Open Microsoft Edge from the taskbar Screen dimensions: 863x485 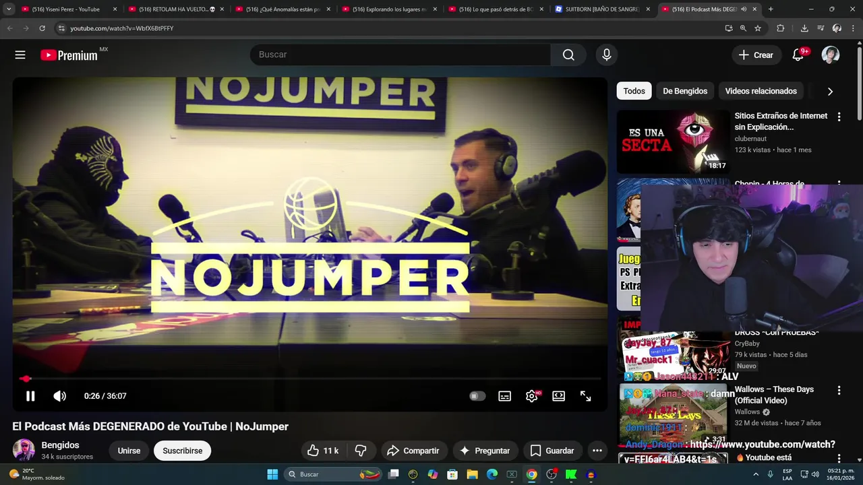pyautogui.click(x=492, y=474)
